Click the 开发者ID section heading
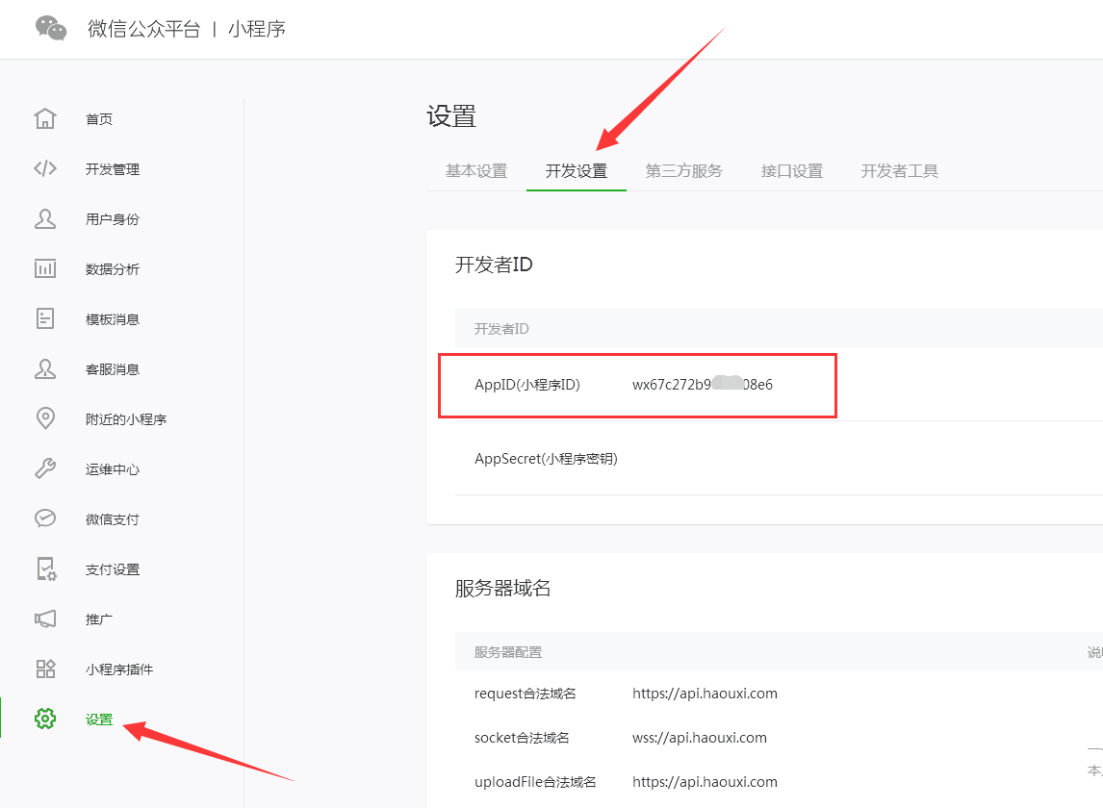Image resolution: width=1103 pixels, height=808 pixels. pos(494,265)
